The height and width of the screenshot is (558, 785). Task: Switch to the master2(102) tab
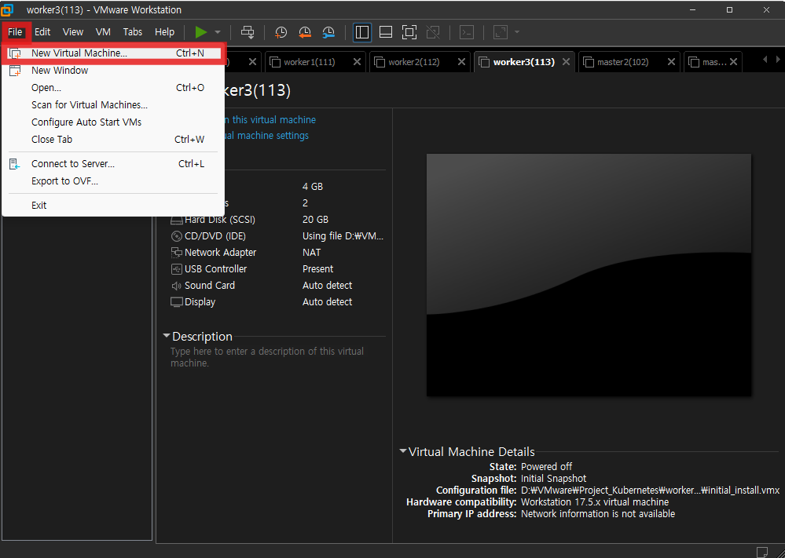(x=629, y=62)
